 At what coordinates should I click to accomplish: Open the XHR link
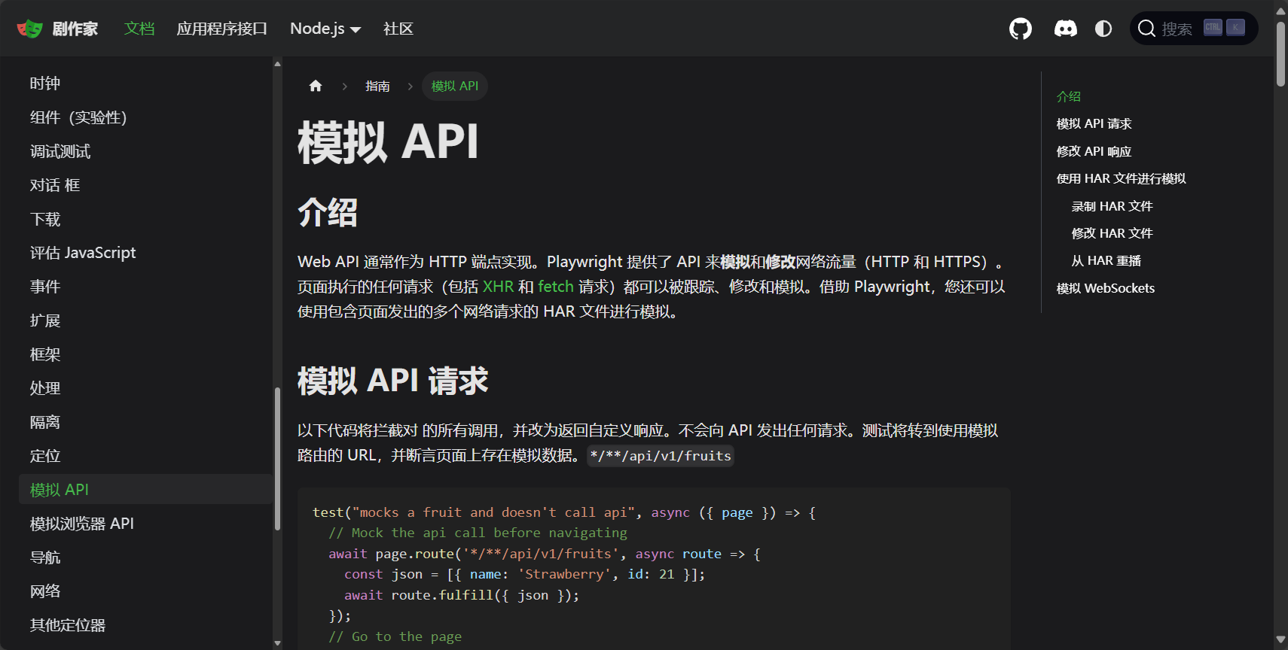tap(498, 287)
